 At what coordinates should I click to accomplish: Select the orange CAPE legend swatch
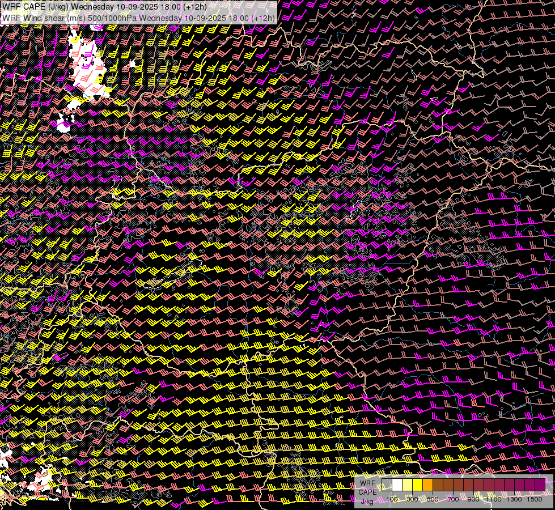[x=427, y=485]
